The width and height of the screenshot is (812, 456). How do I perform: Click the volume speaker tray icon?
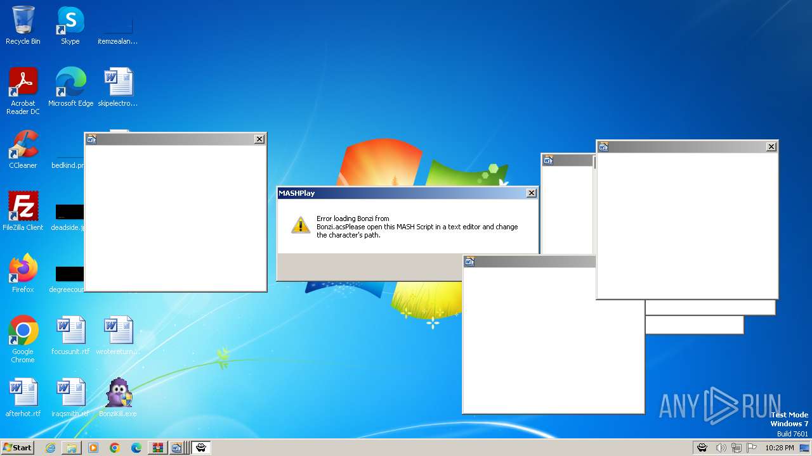[720, 448]
